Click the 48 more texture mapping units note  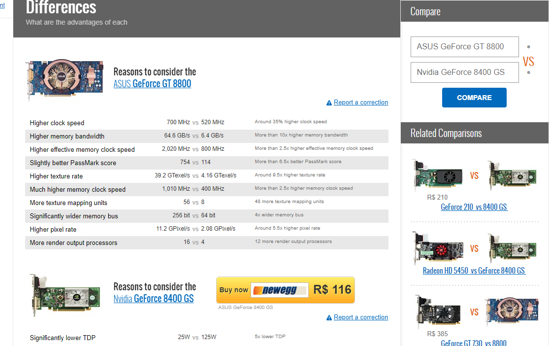[x=289, y=202]
